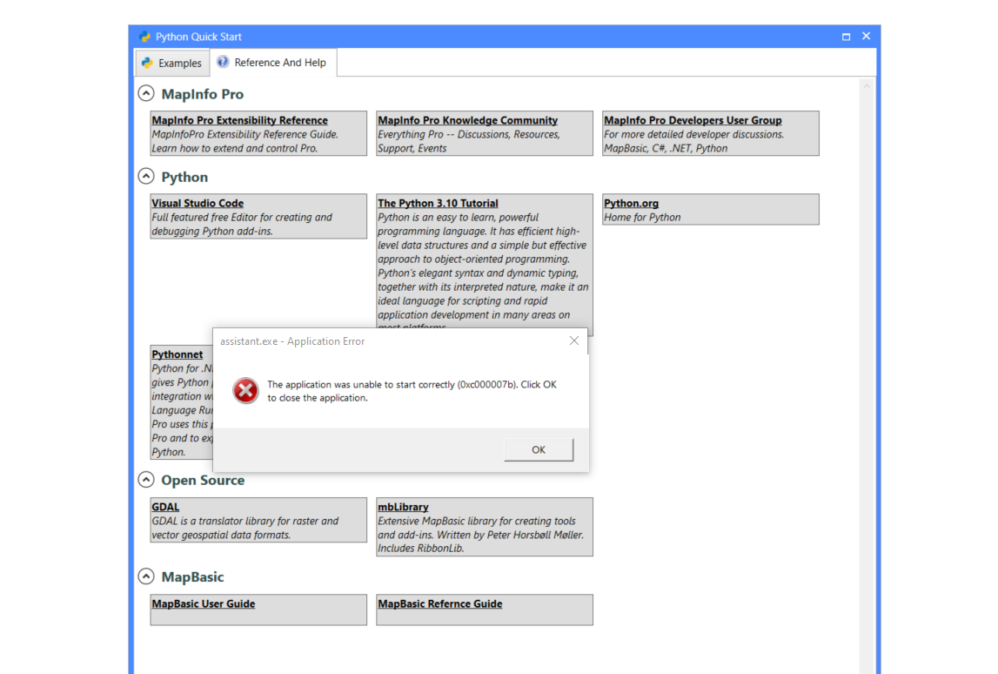
Task: Click OK in the Application Error dialog
Action: pos(539,449)
